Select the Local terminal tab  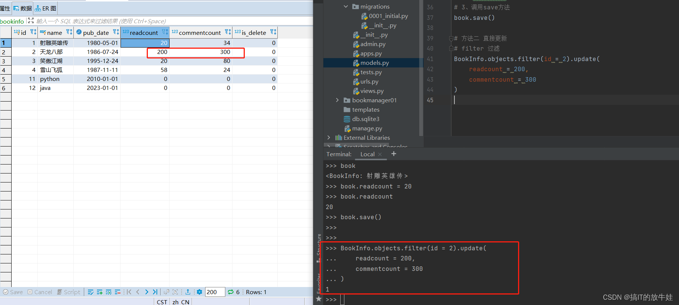pos(367,154)
